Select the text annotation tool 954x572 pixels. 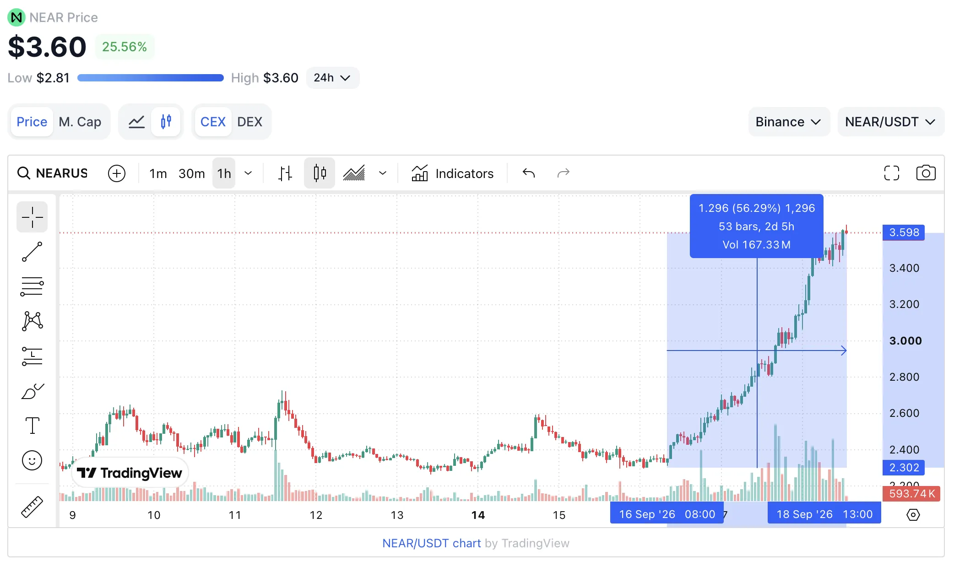[32, 426]
